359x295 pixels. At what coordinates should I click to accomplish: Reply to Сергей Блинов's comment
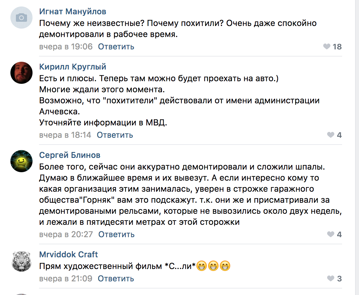point(116,234)
